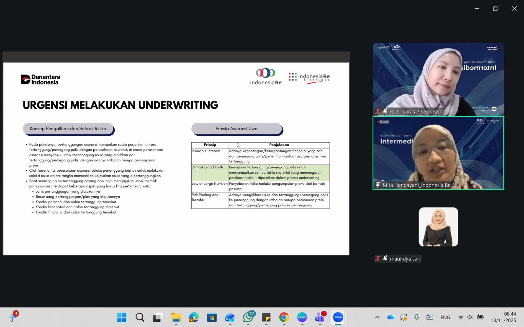Open the Windows Start menu
Viewport: 524px width, 327px height.
coord(122,317)
